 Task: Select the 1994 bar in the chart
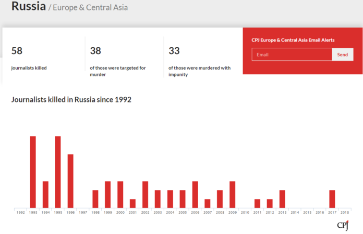tap(45, 194)
